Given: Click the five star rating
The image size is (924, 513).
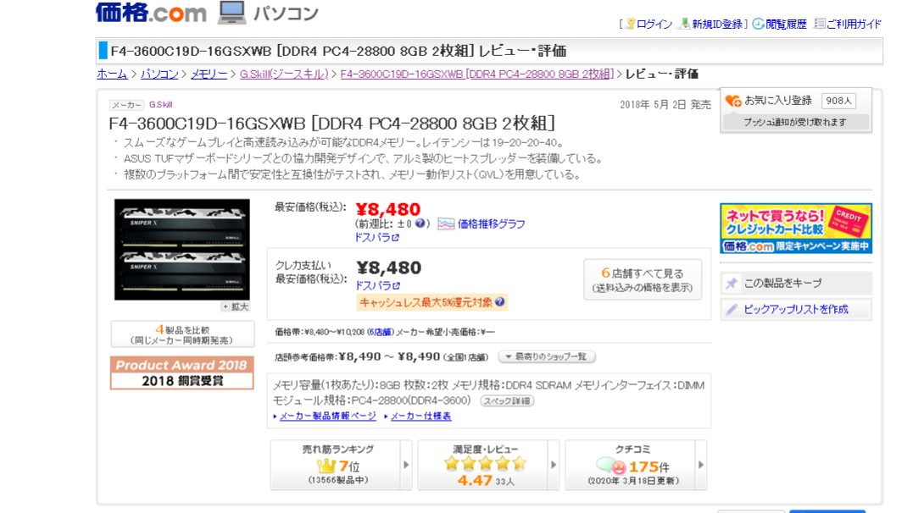Looking at the screenshot, I should point(486,464).
